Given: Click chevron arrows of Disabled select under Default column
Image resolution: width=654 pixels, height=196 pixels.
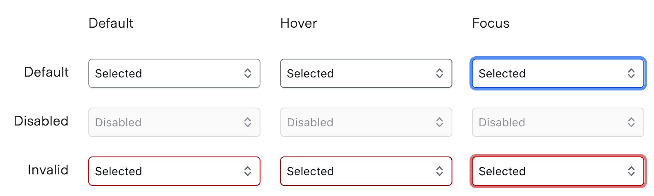Looking at the screenshot, I should click(x=248, y=122).
